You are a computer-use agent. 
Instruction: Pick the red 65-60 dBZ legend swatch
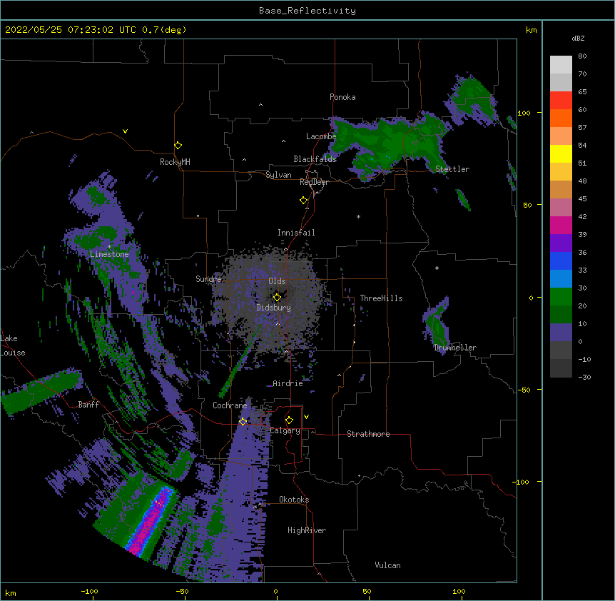click(x=561, y=100)
